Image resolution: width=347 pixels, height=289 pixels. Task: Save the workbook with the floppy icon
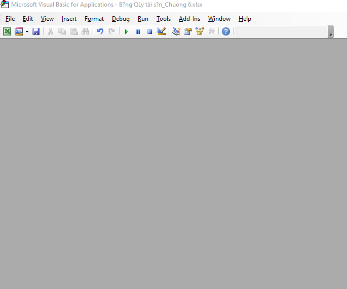36,31
